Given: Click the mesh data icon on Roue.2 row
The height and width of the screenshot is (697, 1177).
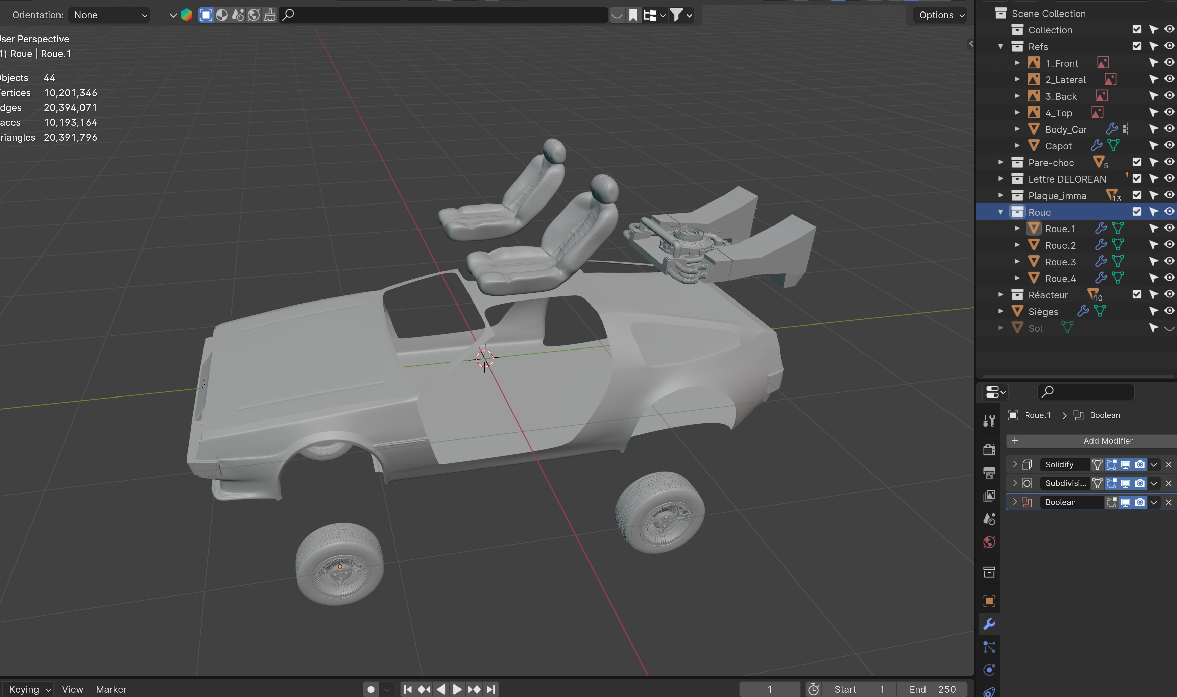Looking at the screenshot, I should tap(1118, 245).
